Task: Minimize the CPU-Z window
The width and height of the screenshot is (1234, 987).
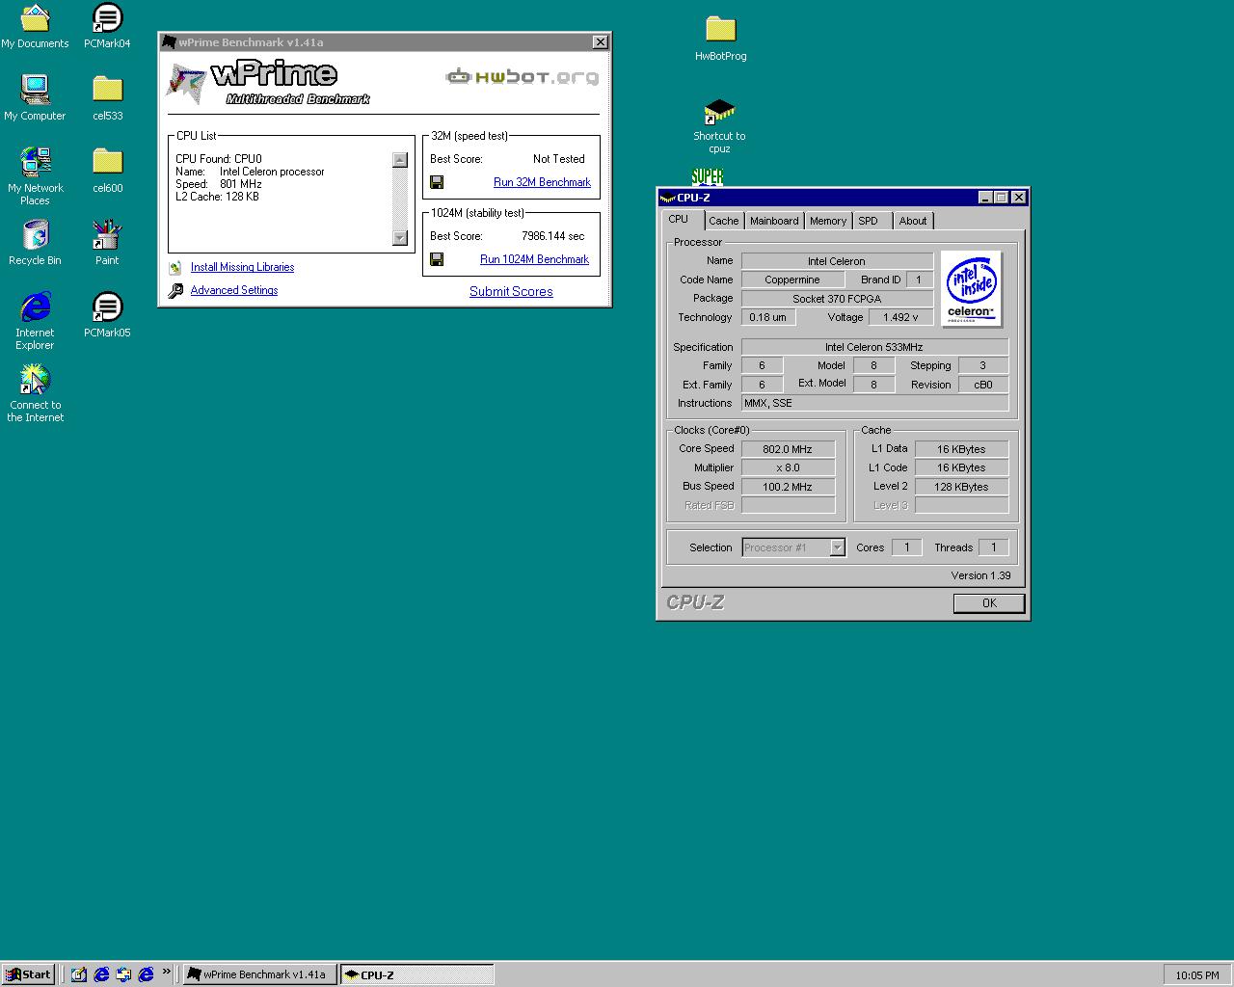Action: [985, 198]
